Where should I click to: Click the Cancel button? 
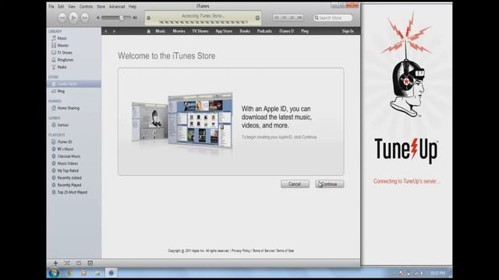coord(295,184)
